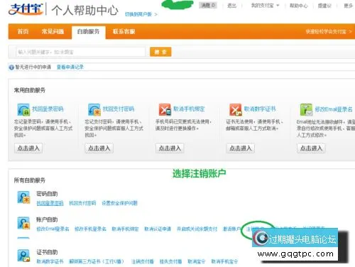Click the 找回登录密码 card title
Image resolution: width=355 pixels, height=267 pixels.
pos(48,109)
